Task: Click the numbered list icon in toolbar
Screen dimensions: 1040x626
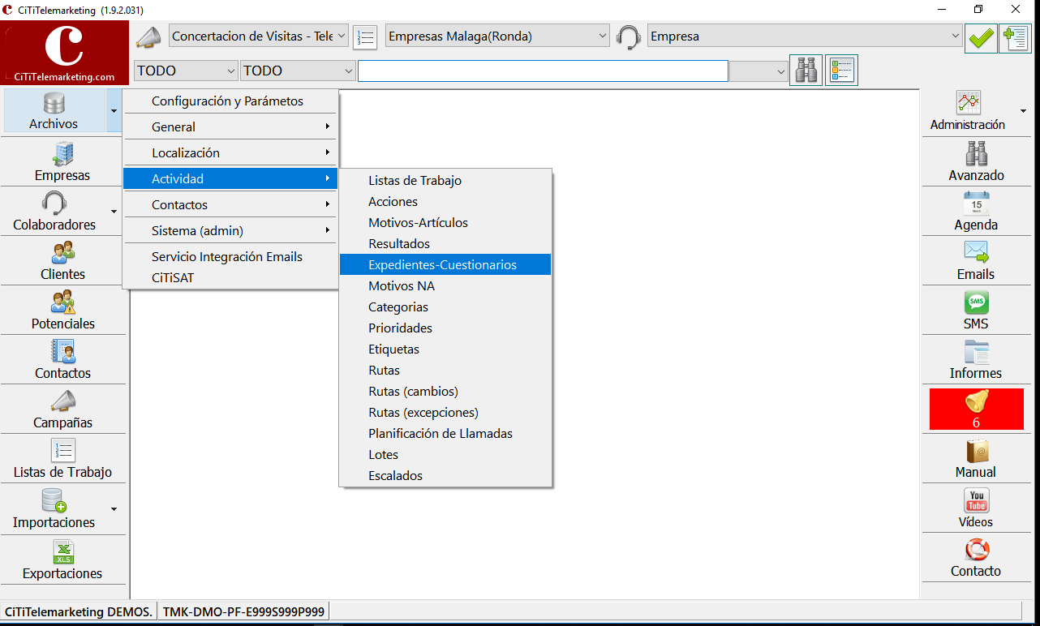Action: [365, 36]
